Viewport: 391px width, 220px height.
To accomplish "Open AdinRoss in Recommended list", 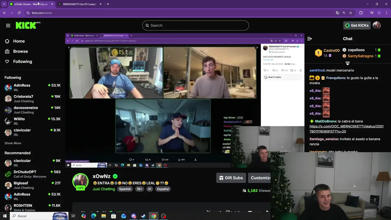I will [x=32, y=196].
